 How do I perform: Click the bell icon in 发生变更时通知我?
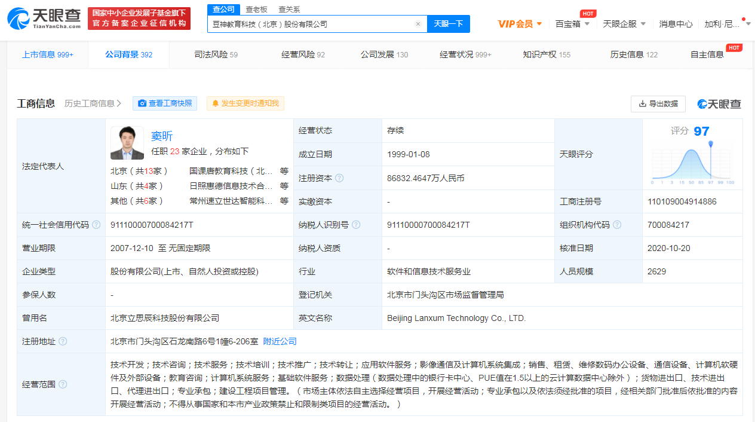(x=215, y=103)
